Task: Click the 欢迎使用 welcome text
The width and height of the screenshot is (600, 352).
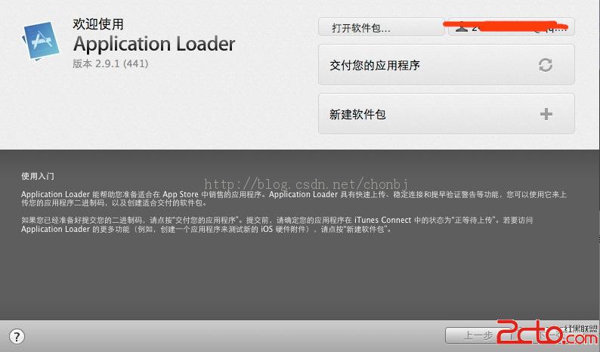Action: [x=98, y=24]
